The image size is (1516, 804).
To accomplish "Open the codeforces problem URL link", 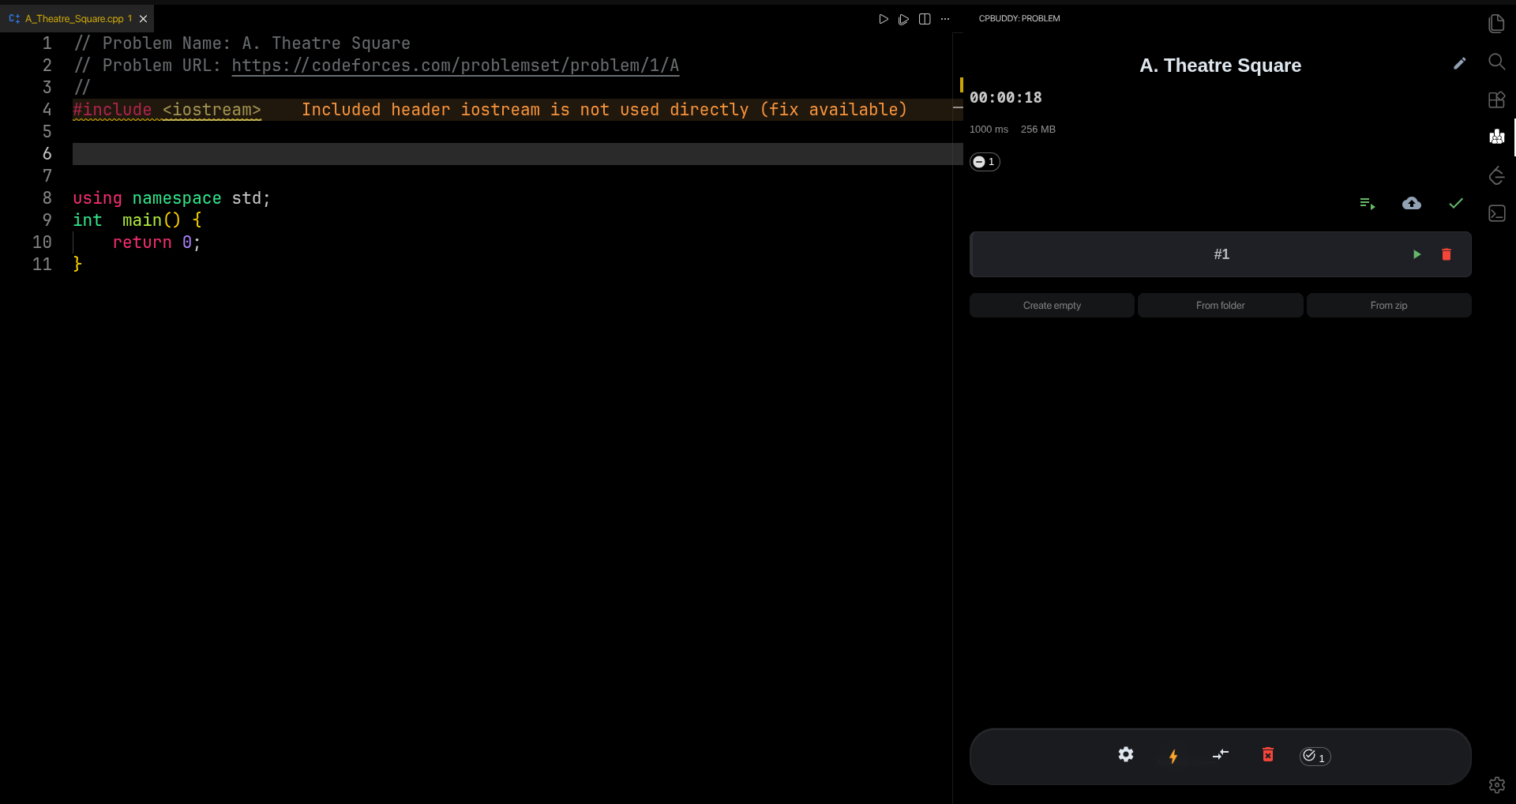I will [456, 66].
